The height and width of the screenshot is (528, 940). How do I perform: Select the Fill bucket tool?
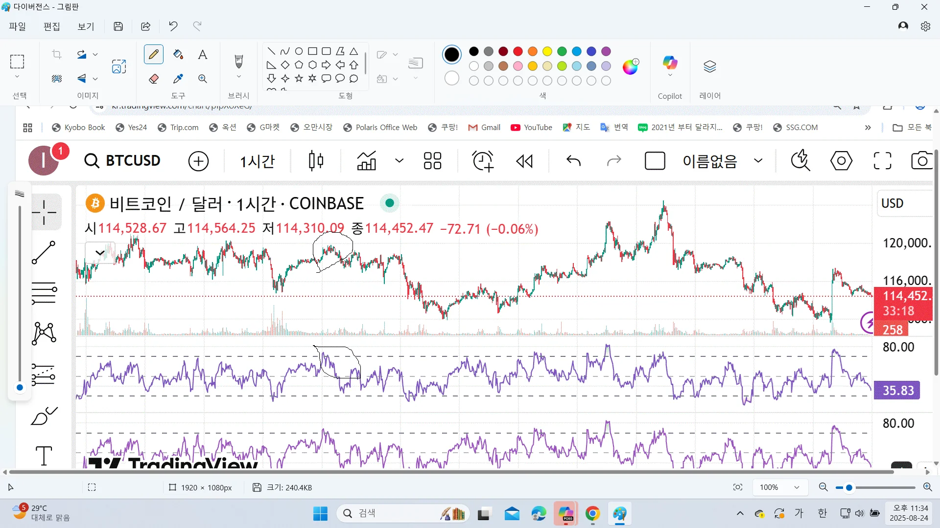click(x=178, y=55)
